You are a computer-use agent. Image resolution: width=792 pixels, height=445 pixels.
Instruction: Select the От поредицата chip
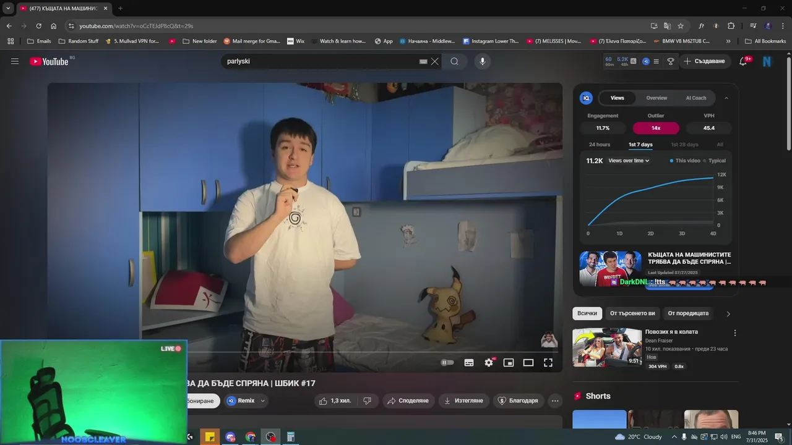(x=688, y=313)
